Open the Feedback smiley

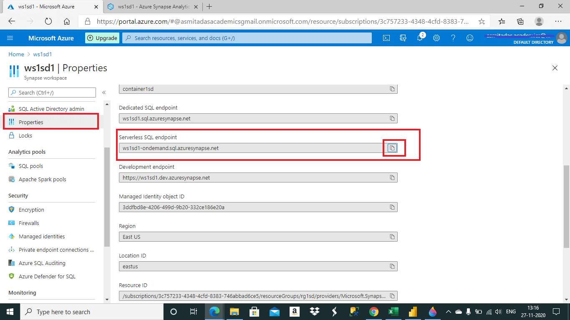[470, 38]
